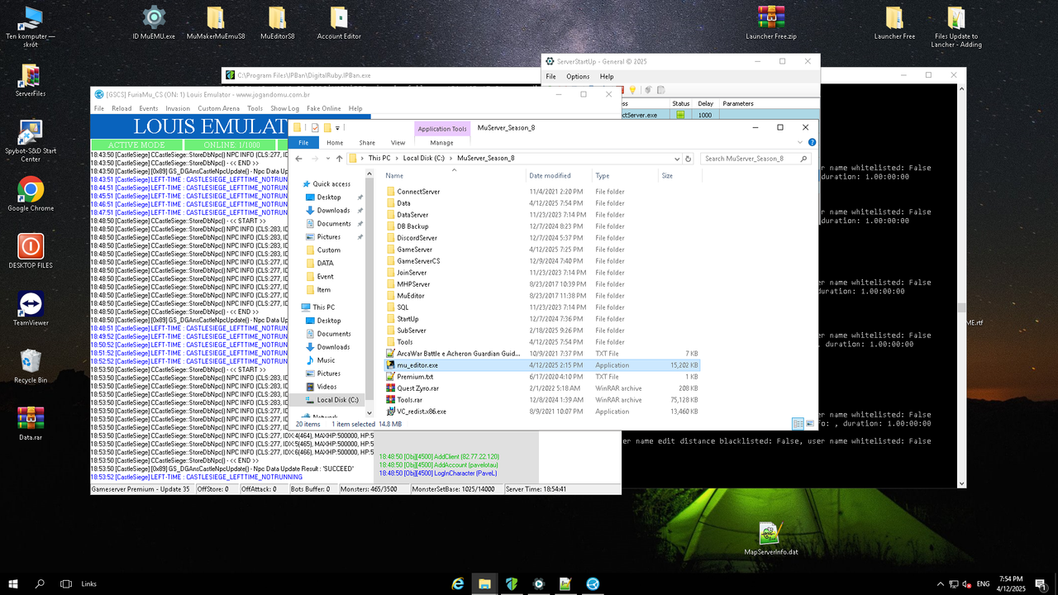1058x595 pixels.
Task: Expand breadcrumb arrow after Local Disk (C:)
Action: tap(450, 158)
